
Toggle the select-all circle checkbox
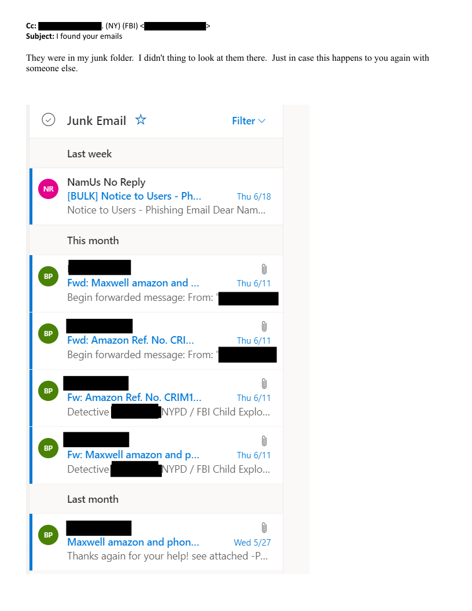click(x=49, y=120)
